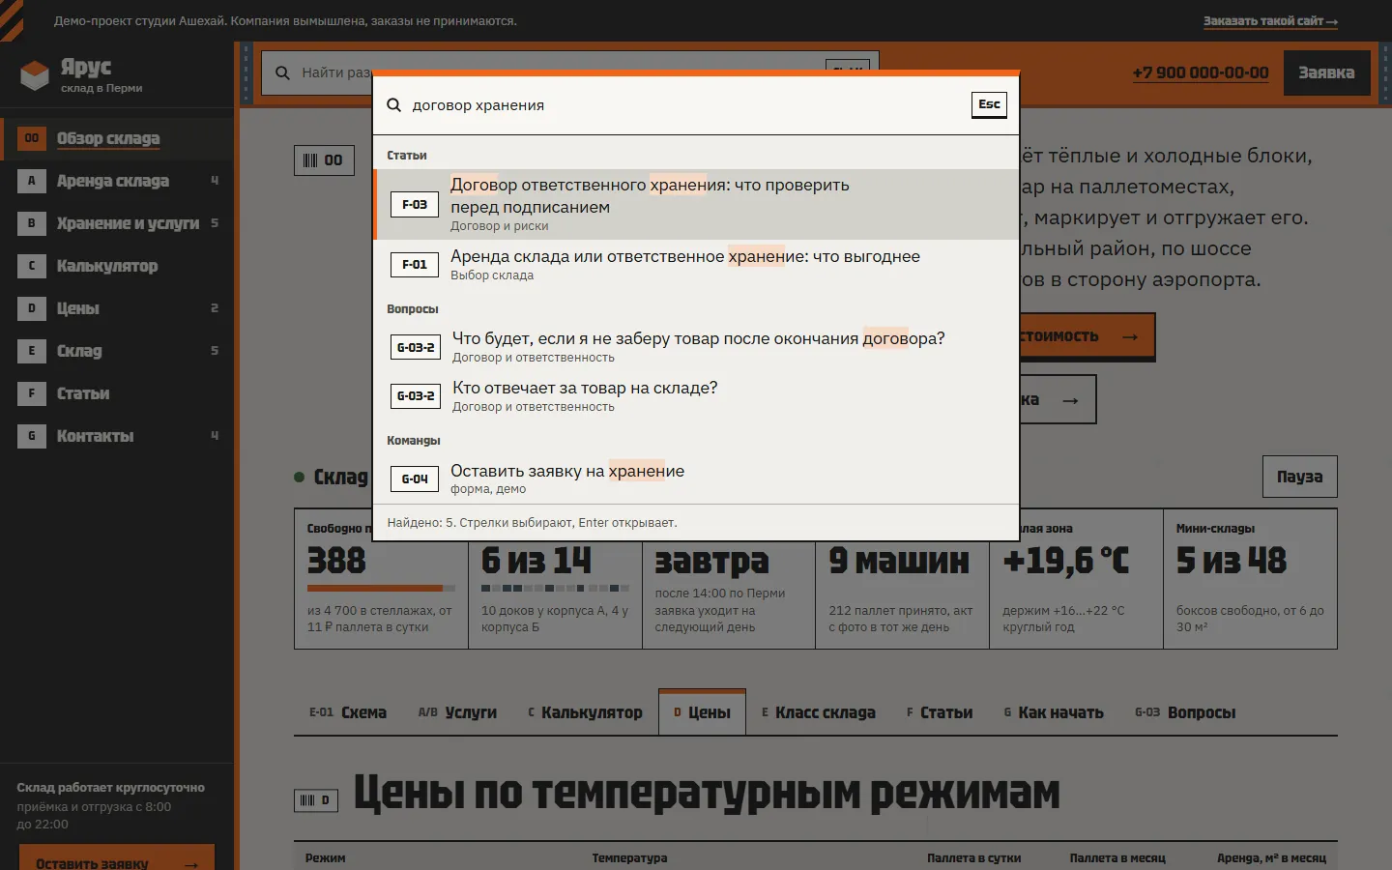Expand Контакты sidebar section
Viewport: 1392px width, 870px height.
click(117, 436)
